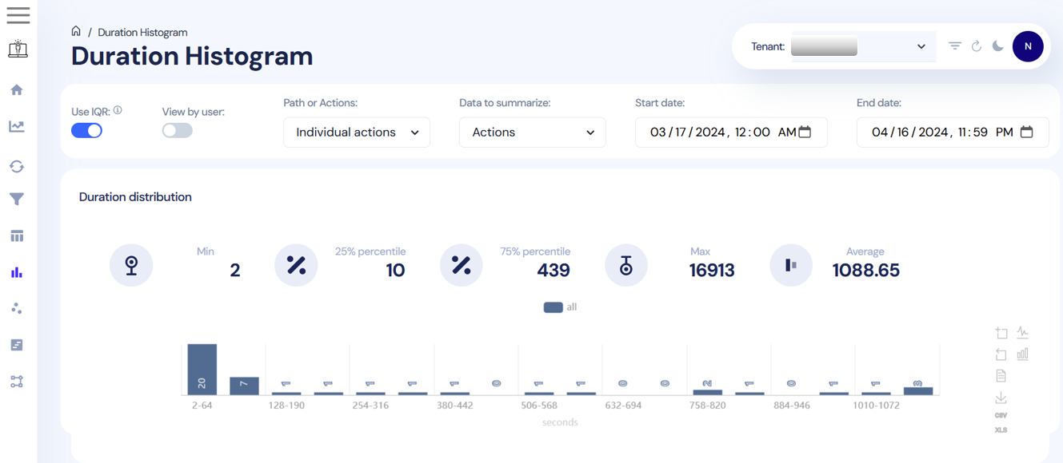The image size is (1063, 463).
Task: Edit the End date field
Action: 953,133
